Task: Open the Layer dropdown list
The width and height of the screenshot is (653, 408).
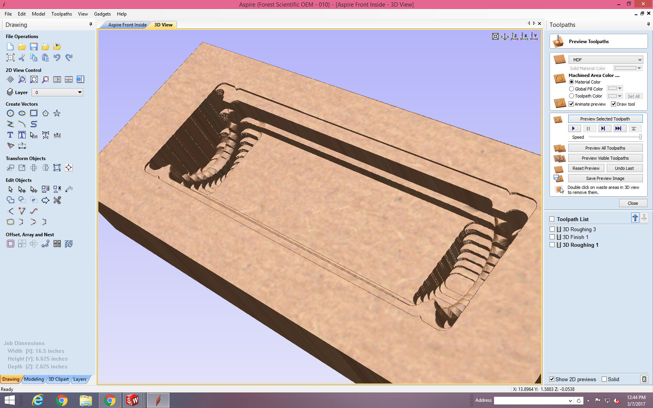Action: (80, 92)
